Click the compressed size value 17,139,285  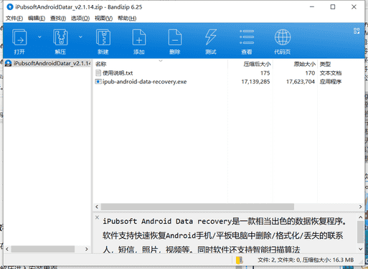[x=255, y=82]
